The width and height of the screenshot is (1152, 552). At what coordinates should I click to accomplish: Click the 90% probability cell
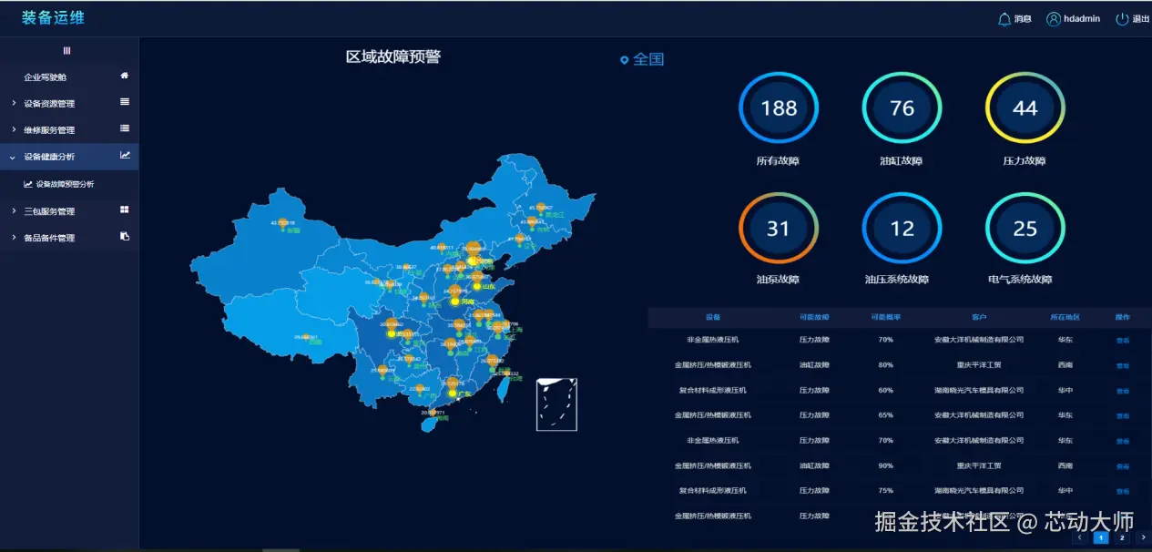coord(885,465)
